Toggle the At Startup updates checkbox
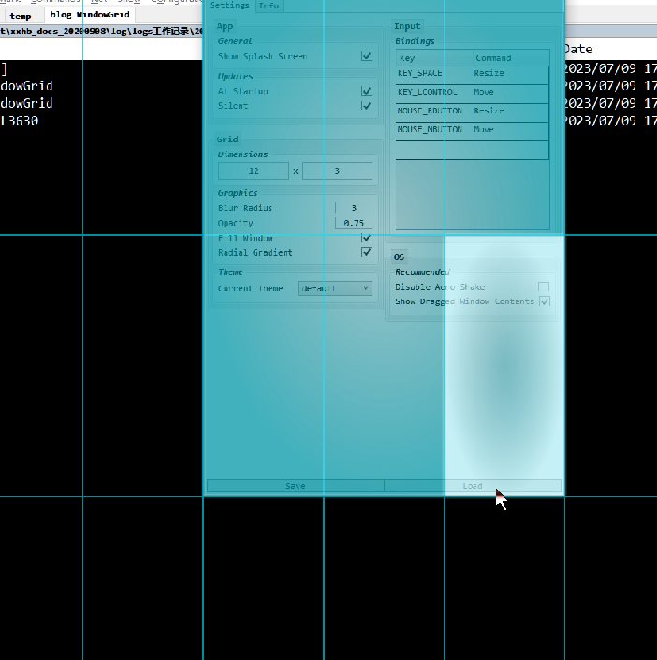The width and height of the screenshot is (657, 660). point(367,91)
